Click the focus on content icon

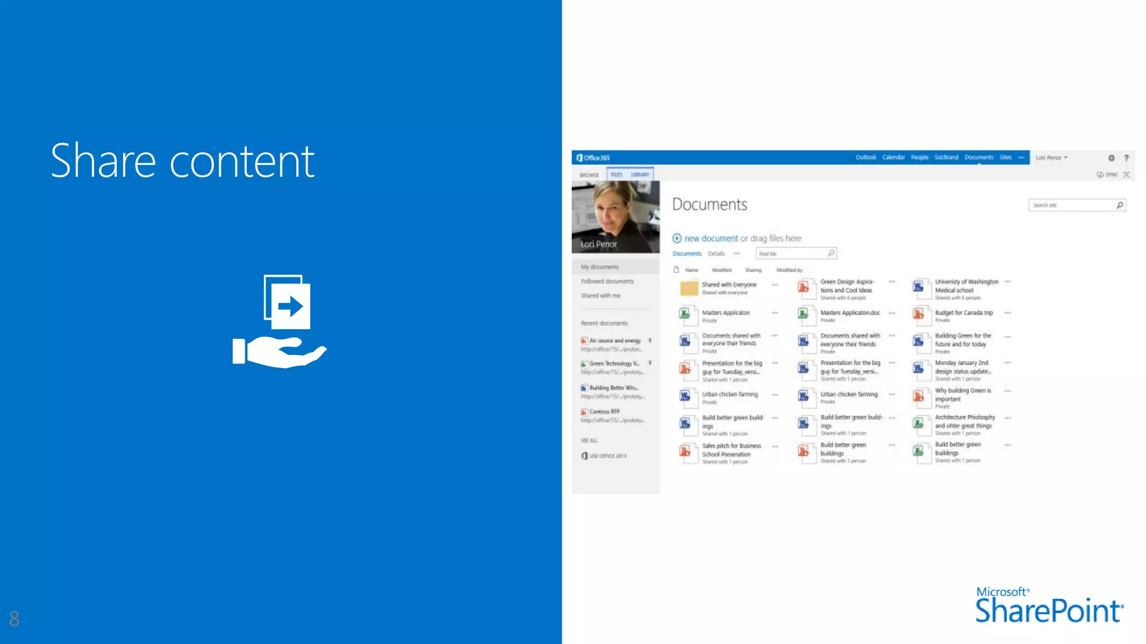click(1126, 175)
